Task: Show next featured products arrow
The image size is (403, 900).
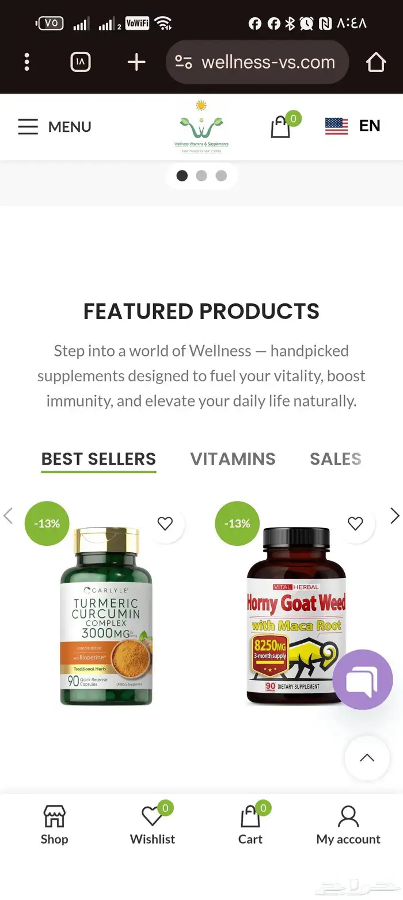Action: [x=395, y=516]
